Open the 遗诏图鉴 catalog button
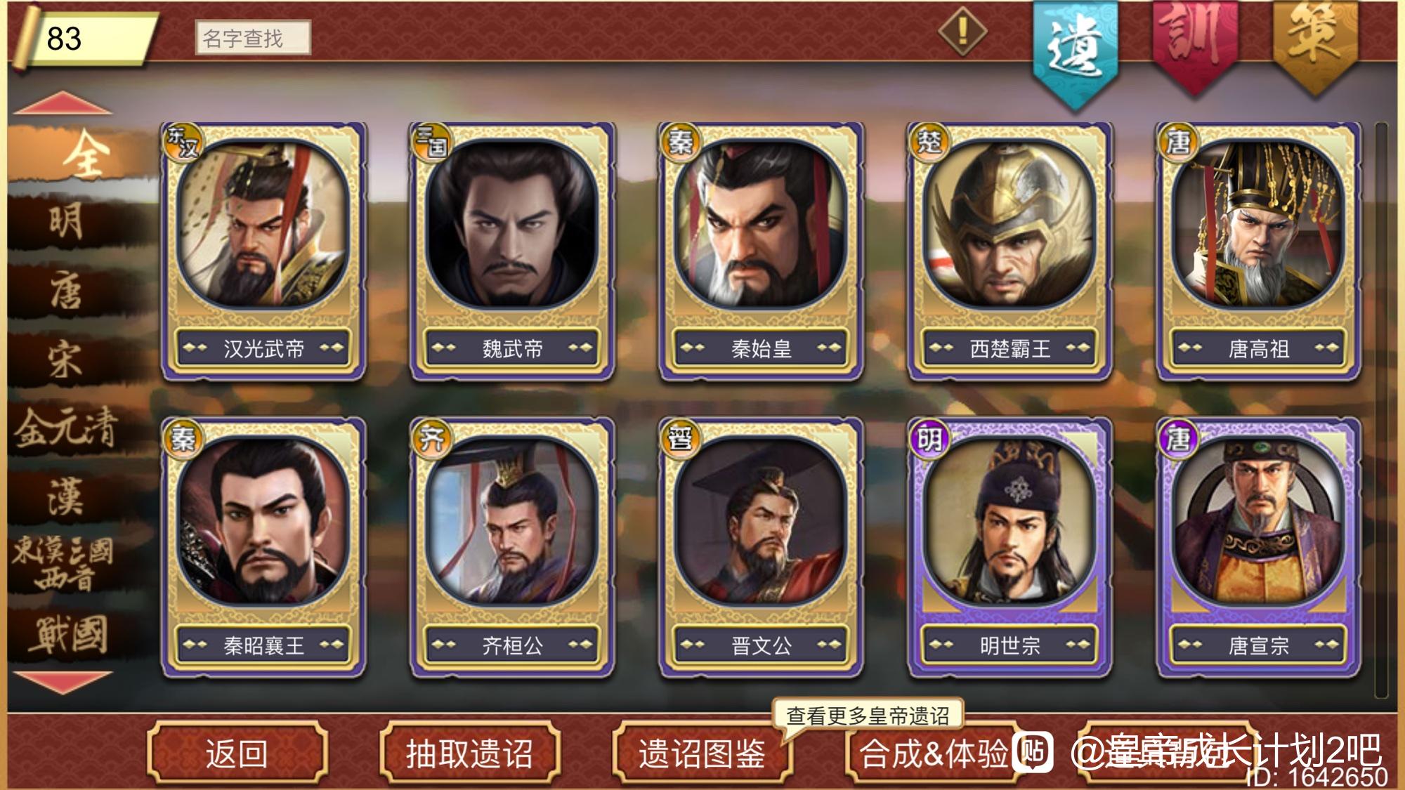This screenshot has width=1405, height=790. coord(702,753)
